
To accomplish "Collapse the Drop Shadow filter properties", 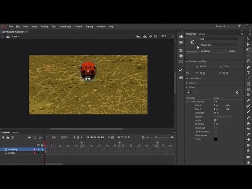I will (x=187, y=101).
